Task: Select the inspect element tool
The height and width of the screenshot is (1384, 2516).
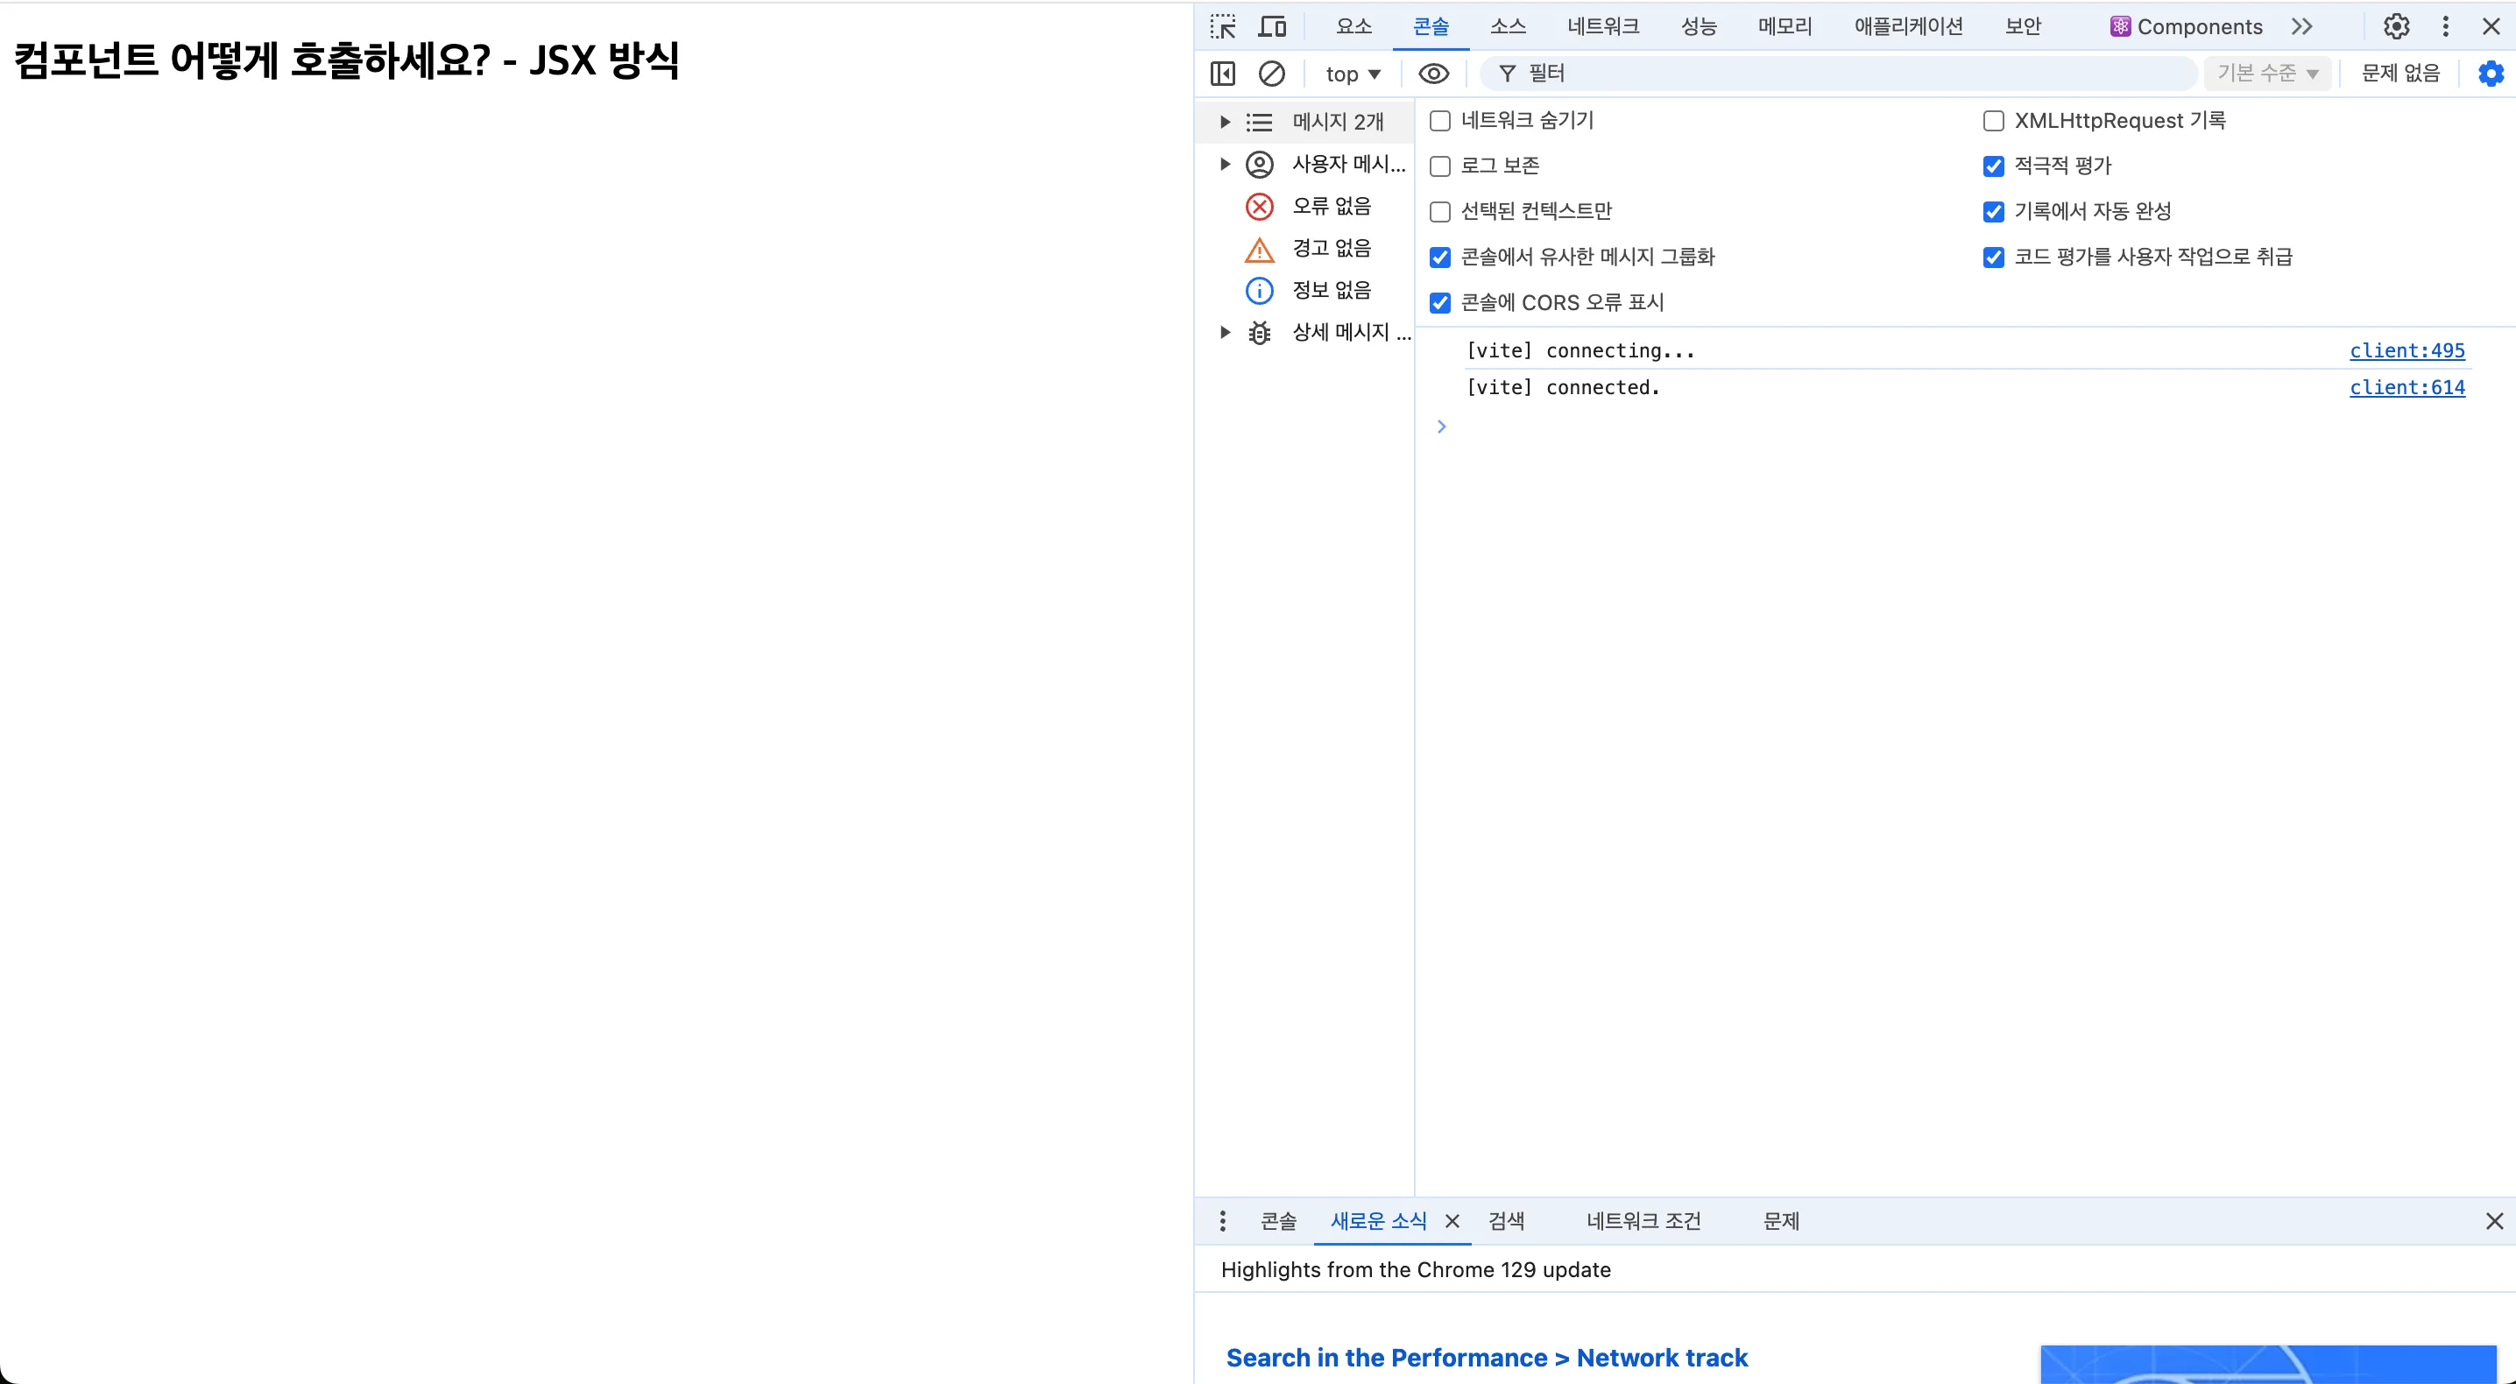Action: click(x=1222, y=26)
